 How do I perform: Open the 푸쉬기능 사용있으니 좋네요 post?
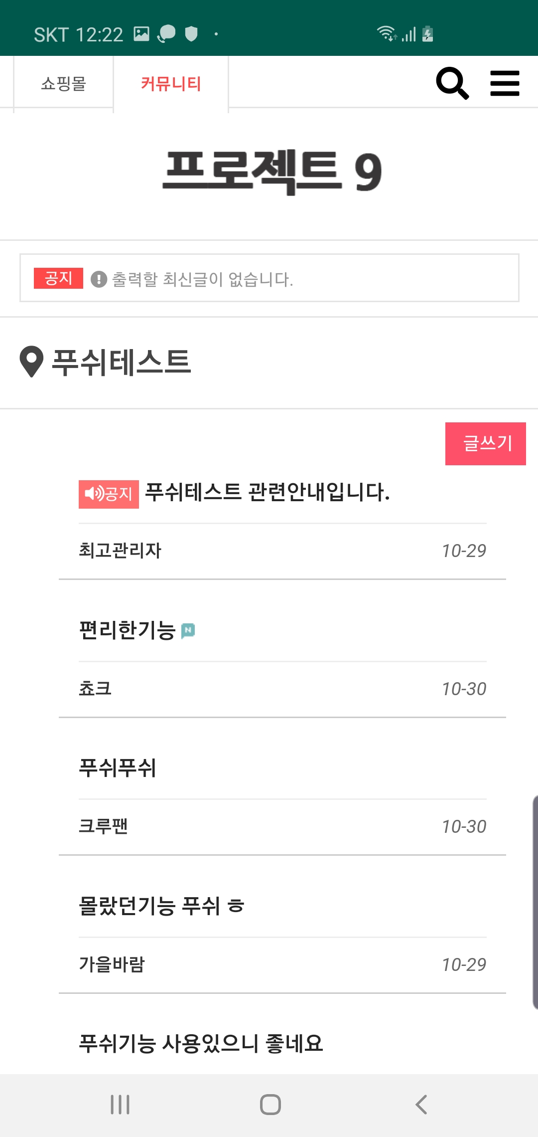pyautogui.click(x=201, y=1044)
